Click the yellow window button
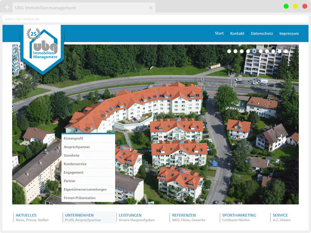Screen dimensions: 311x233 click(x=295, y=6)
